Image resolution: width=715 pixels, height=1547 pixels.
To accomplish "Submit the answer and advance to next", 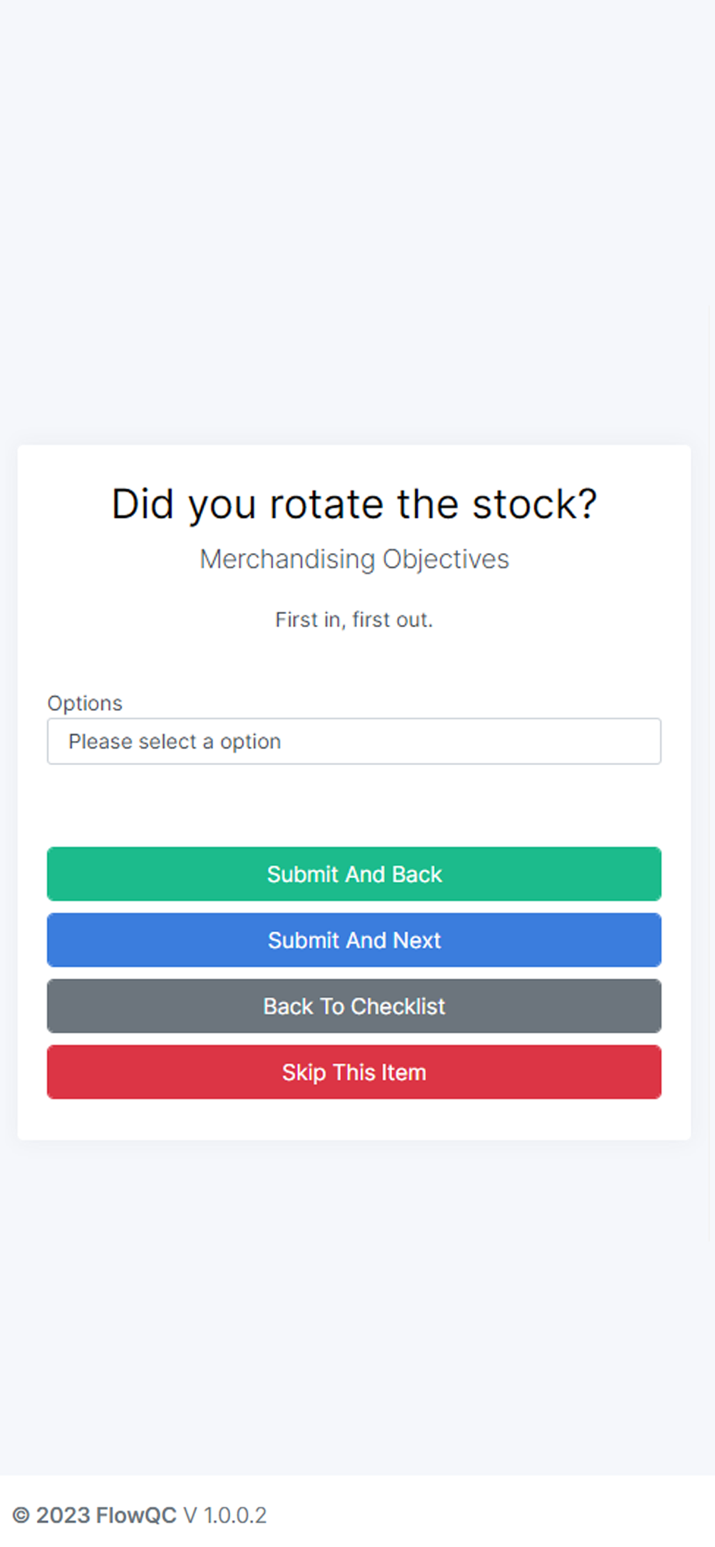I will pyautogui.click(x=354, y=941).
